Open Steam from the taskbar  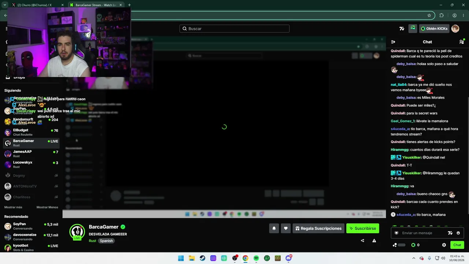[202, 258]
